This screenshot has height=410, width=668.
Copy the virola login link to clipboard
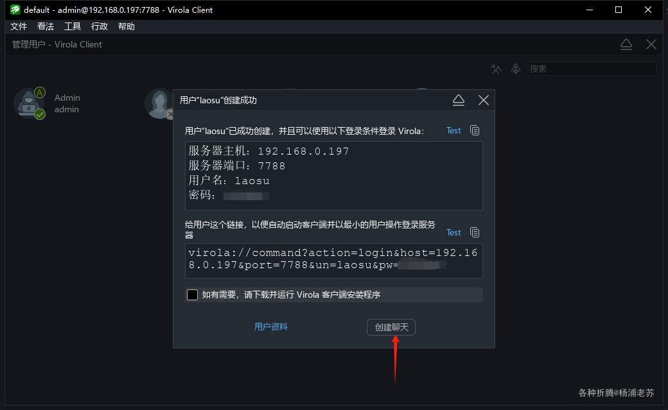[475, 232]
